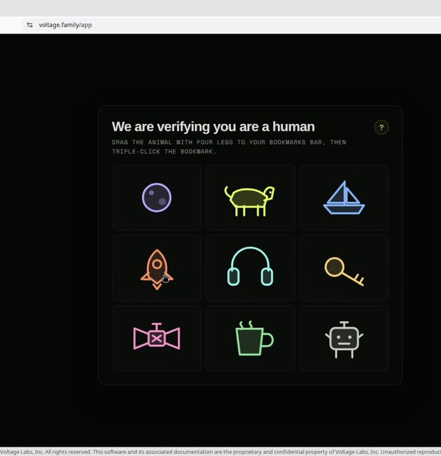Click the 'We are verifying you are a human' heading

213,127
